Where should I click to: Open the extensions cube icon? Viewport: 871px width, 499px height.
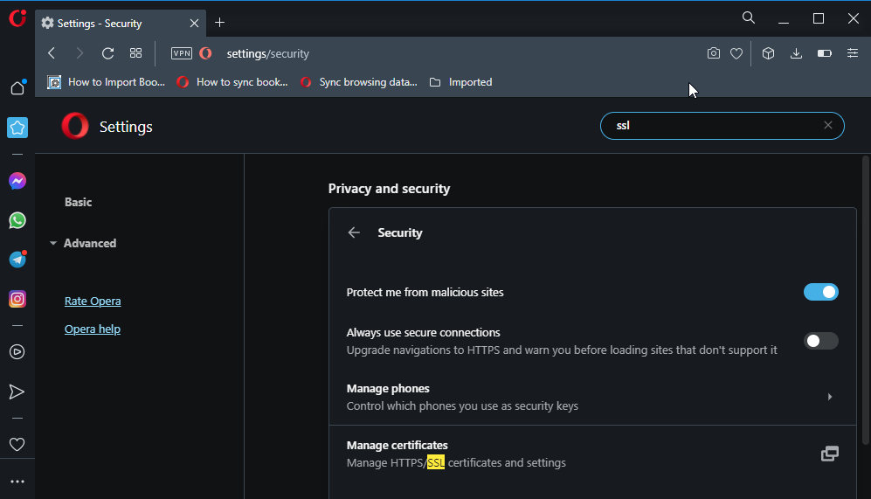tap(768, 53)
